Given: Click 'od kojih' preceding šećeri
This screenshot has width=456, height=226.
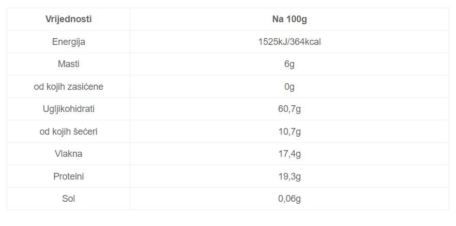Looking at the screenshot, I should pos(55,132).
